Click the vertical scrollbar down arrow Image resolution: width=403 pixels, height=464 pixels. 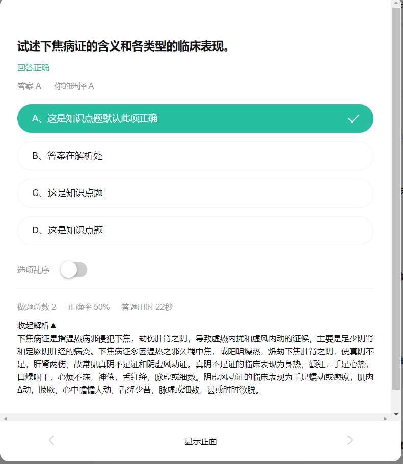click(x=396, y=414)
